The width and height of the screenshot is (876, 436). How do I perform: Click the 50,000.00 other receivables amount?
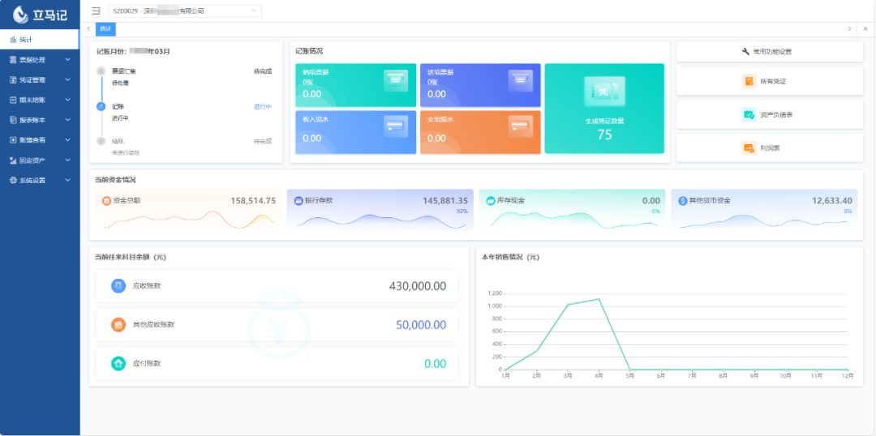tap(421, 325)
